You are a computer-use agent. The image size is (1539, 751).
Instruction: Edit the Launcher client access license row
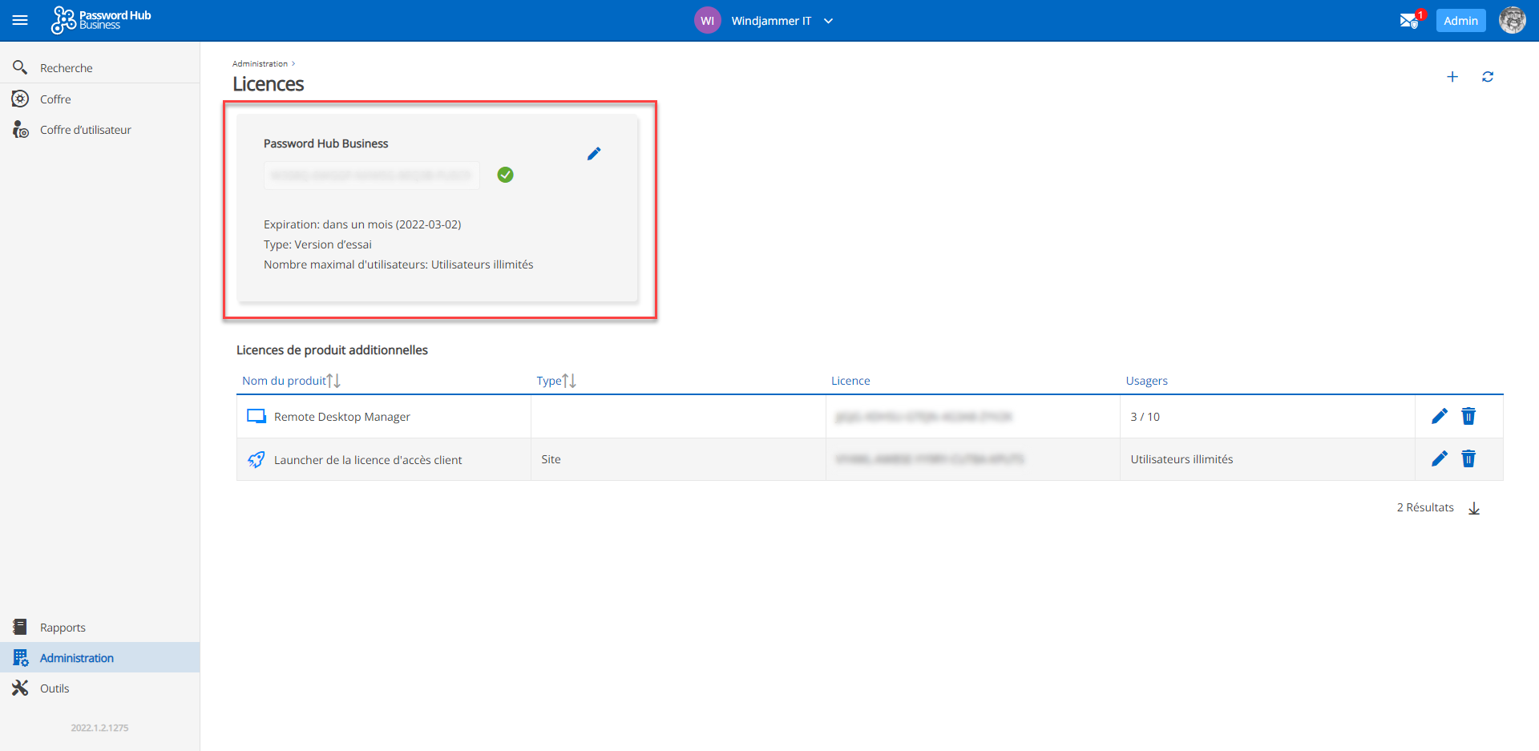1439,458
